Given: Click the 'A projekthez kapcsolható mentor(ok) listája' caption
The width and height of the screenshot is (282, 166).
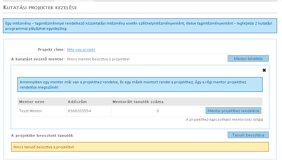Looking at the screenshot, I should (x=224, y=119).
